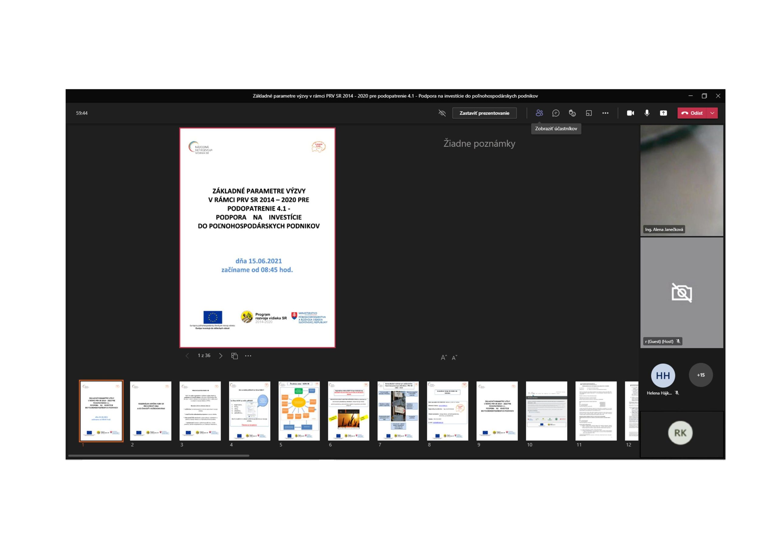Advance to the next slide arrow
Image resolution: width=778 pixels, height=550 pixels.
point(221,356)
